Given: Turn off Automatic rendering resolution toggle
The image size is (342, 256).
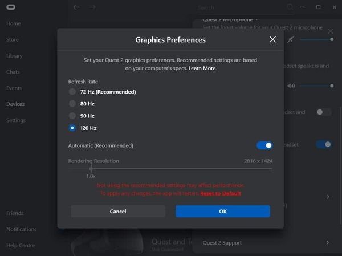Looking at the screenshot, I should tap(264, 145).
